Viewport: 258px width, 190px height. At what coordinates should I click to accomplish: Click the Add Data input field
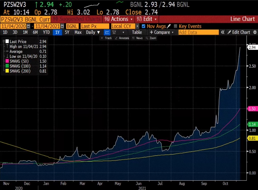point(198,32)
